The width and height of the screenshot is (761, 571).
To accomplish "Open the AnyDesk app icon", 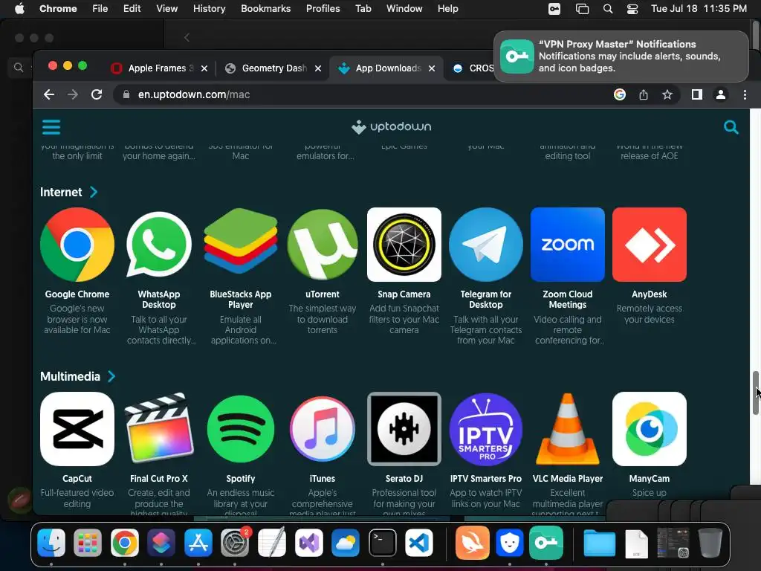I will click(x=650, y=245).
